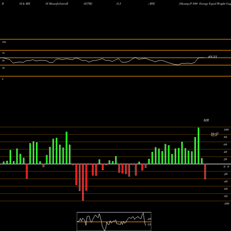Click the 40 label on MR axis
Image resolution: width=231 pixels, height=231 pixels.
point(225,152)
